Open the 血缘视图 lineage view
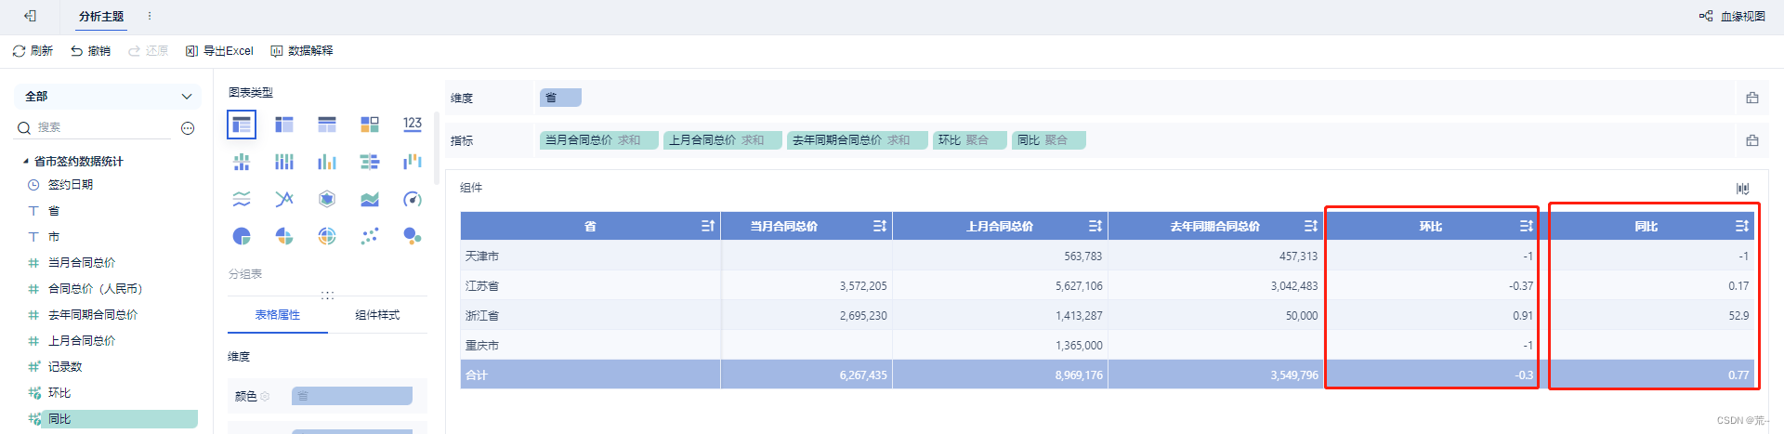 [x=1732, y=17]
